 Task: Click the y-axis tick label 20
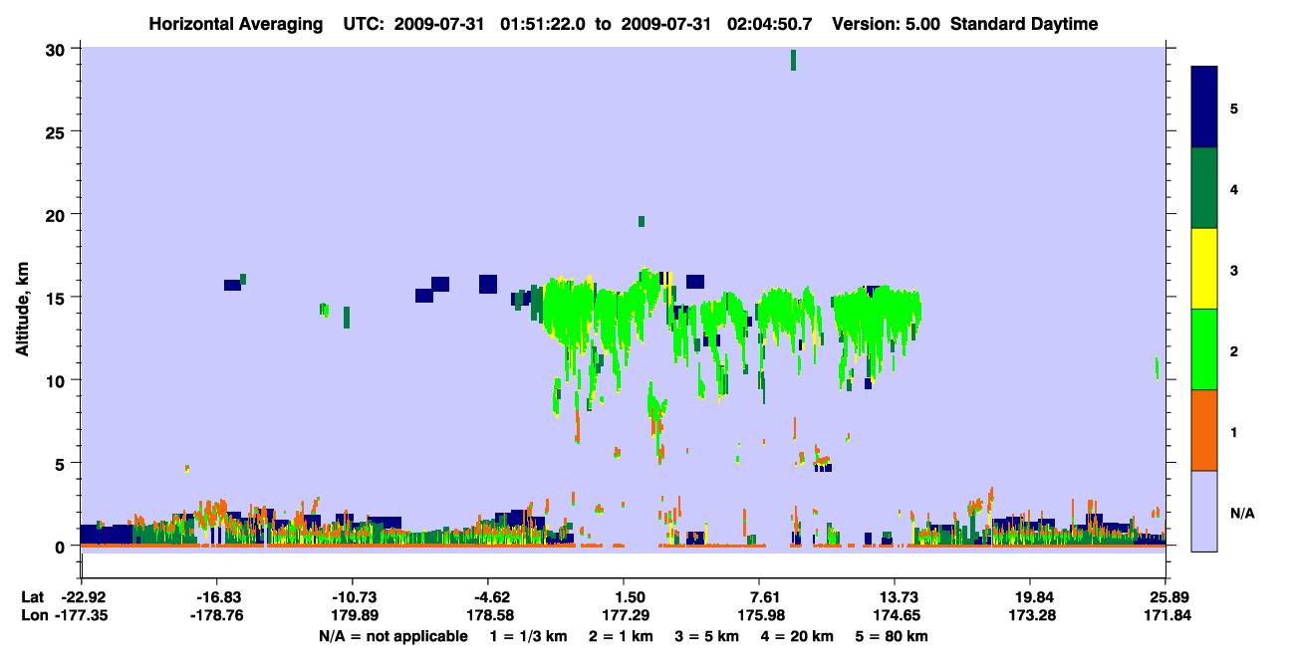point(57,214)
